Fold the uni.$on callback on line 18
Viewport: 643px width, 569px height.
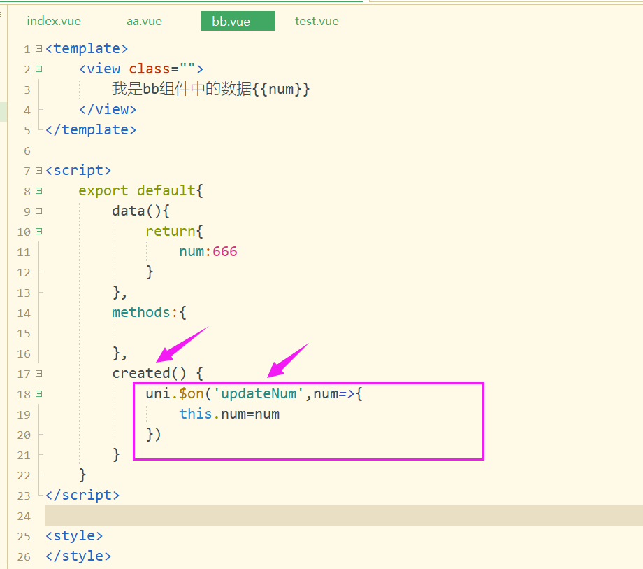tap(38, 394)
